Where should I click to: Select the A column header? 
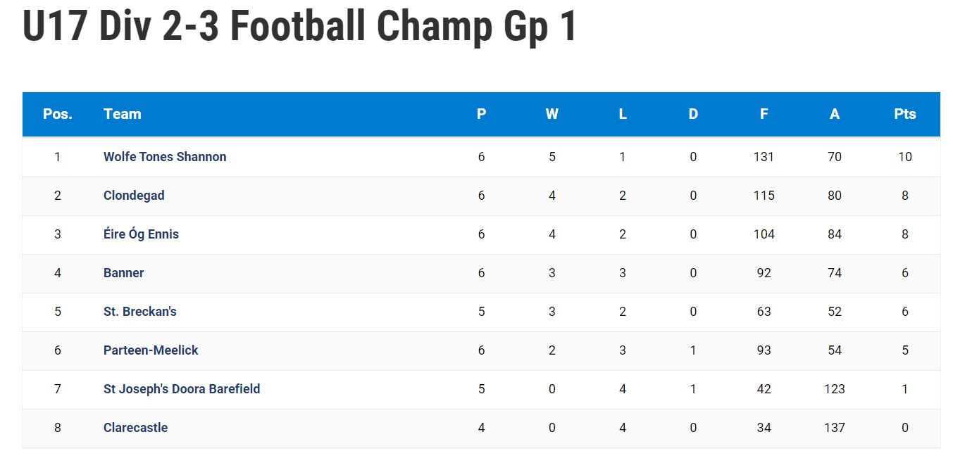(835, 114)
